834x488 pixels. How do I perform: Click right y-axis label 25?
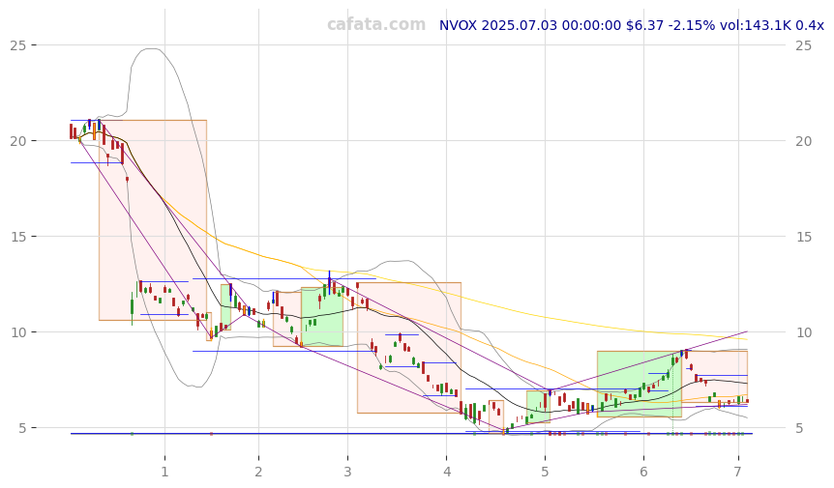pyautogui.click(x=804, y=45)
